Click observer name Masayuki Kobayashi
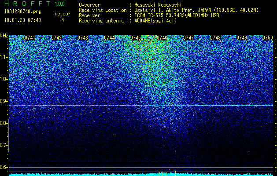The width and height of the screenshot is (277, 176). (158, 5)
